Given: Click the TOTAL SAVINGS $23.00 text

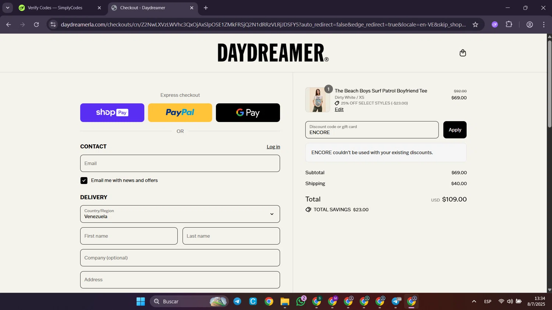Looking at the screenshot, I should click(x=341, y=210).
